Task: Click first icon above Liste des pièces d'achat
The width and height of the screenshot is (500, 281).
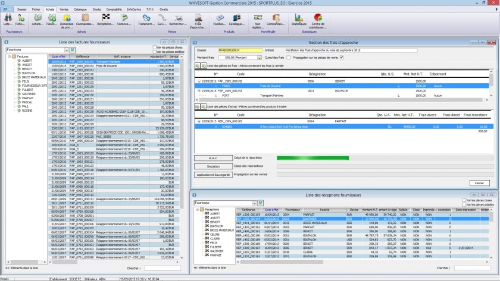Action: pos(198,106)
